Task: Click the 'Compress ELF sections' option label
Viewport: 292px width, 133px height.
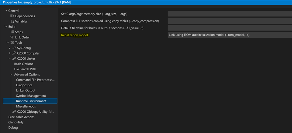Action: coord(110,21)
